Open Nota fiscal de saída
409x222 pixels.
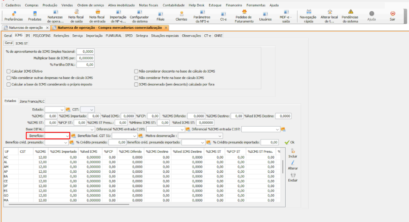[76, 16]
